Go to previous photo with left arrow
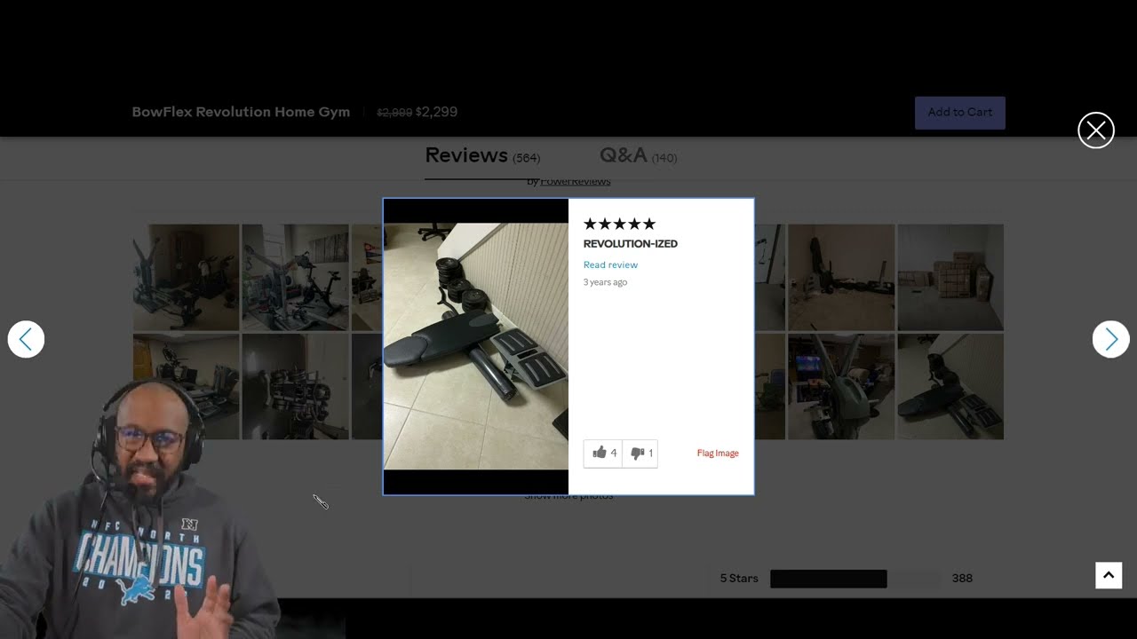This screenshot has height=639, width=1137. (26, 339)
